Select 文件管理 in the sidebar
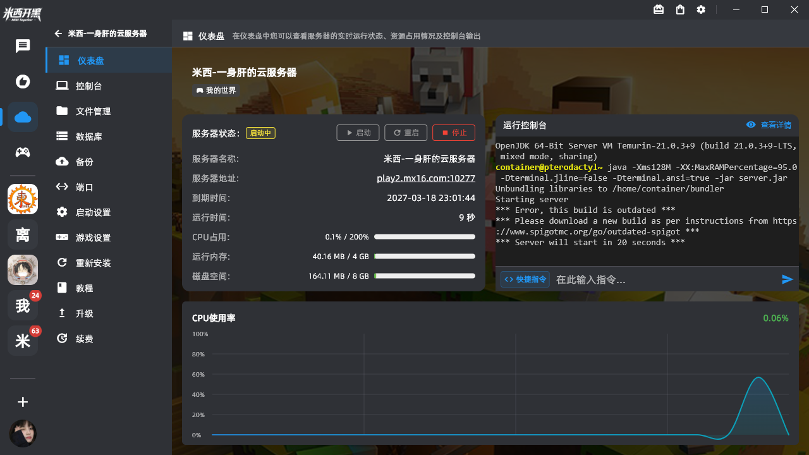 pos(93,111)
